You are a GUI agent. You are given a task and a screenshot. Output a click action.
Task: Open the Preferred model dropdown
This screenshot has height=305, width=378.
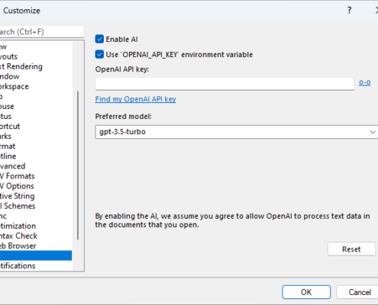point(237,132)
